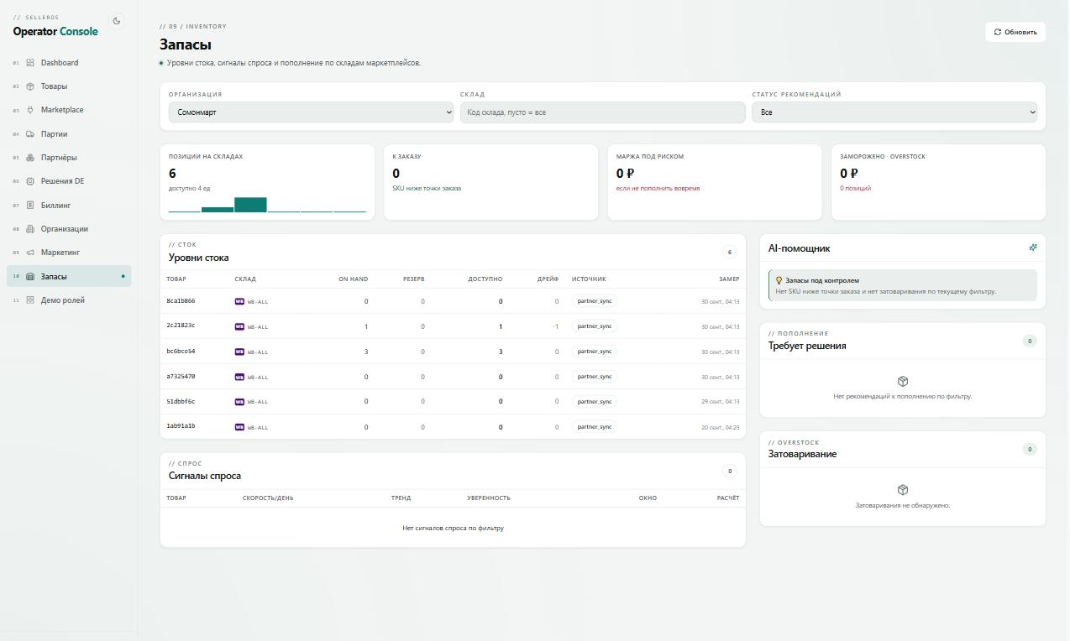Click the Организации building icon in sidebar

point(30,229)
